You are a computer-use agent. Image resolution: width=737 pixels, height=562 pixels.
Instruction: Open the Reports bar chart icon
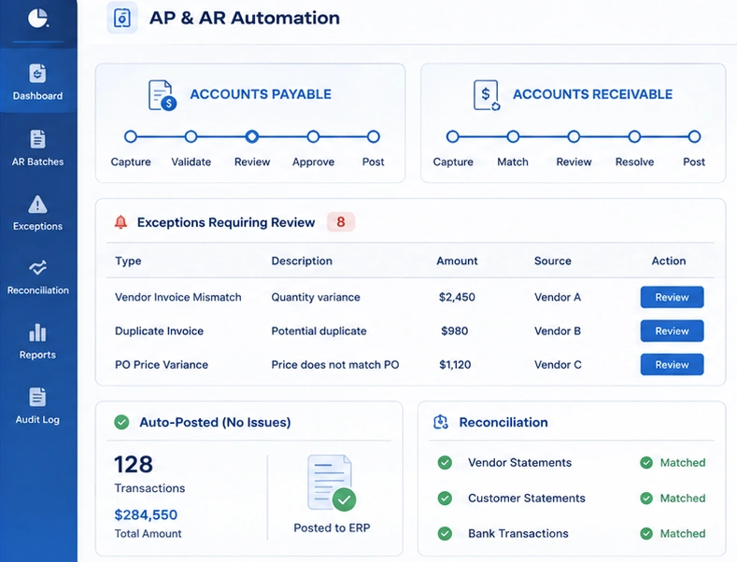pyautogui.click(x=37, y=332)
